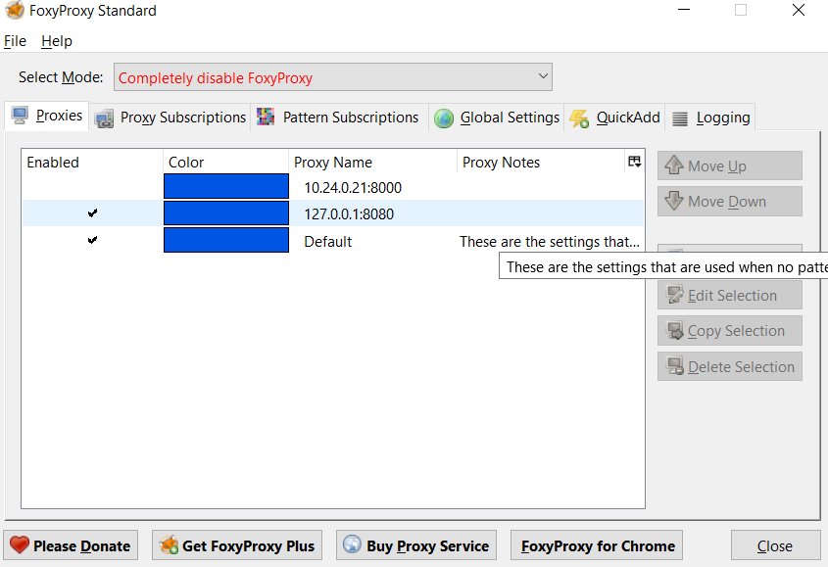Open the column picker in the table header
828x567 pixels.
[x=635, y=162]
